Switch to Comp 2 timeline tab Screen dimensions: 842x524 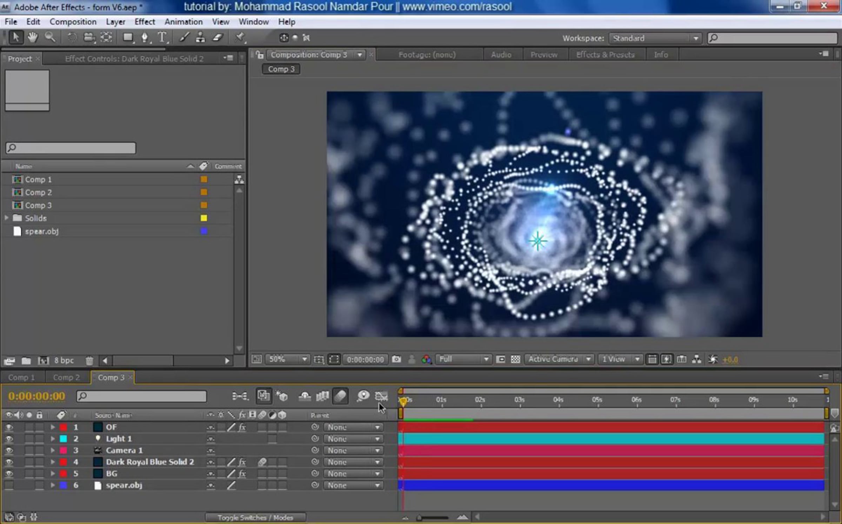click(66, 377)
